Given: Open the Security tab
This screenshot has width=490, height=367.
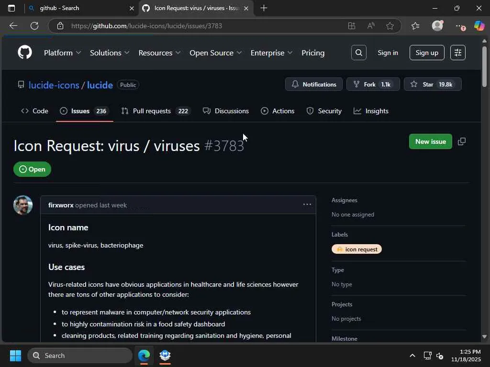Looking at the screenshot, I should click(324, 111).
